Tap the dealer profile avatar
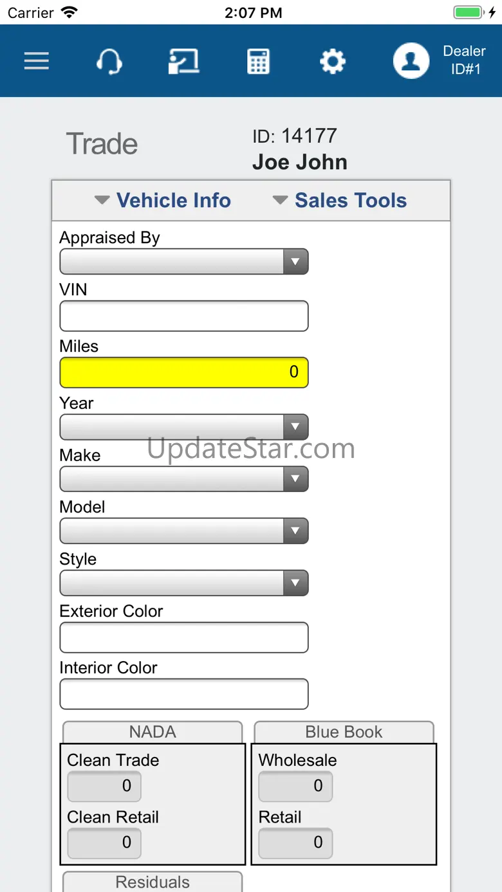The width and height of the screenshot is (502, 892). click(x=411, y=61)
